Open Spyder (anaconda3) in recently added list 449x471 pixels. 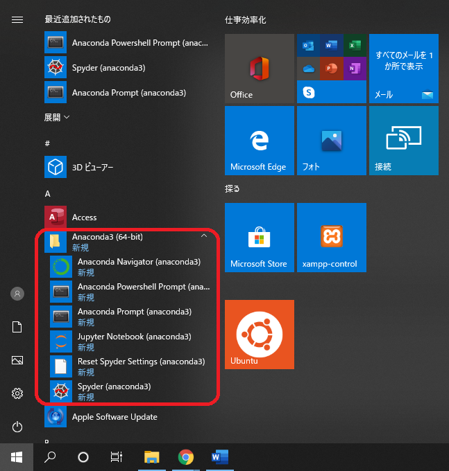pos(126,68)
